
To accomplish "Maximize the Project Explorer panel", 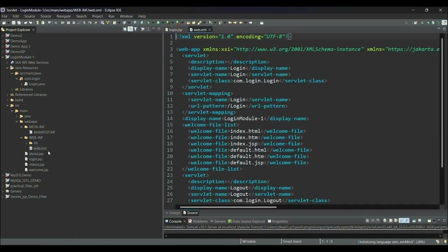I will (x=159, y=29).
